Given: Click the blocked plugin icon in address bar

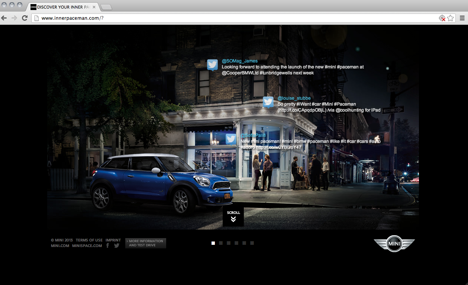Looking at the screenshot, I should 442,18.
